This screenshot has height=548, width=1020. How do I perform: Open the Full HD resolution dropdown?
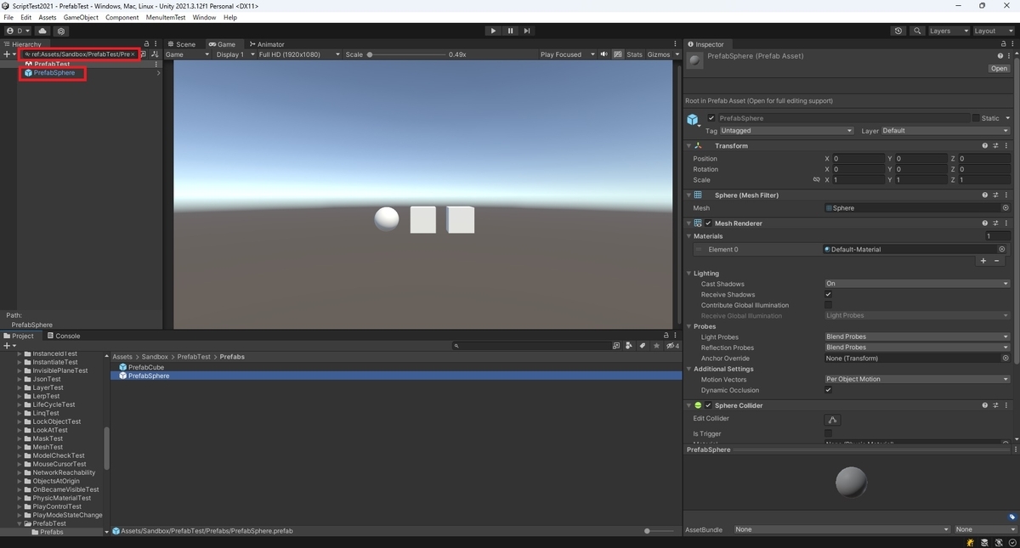[x=299, y=54]
